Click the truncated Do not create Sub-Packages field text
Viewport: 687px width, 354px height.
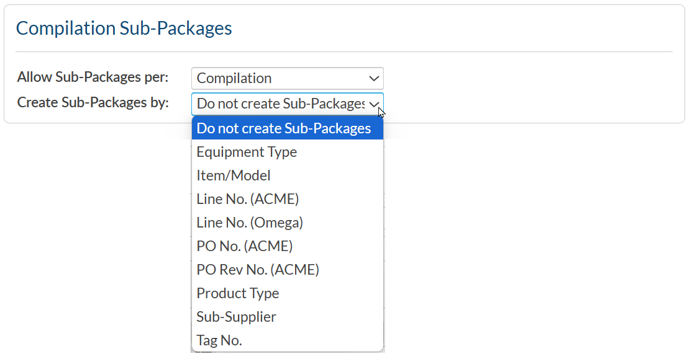pyautogui.click(x=280, y=104)
